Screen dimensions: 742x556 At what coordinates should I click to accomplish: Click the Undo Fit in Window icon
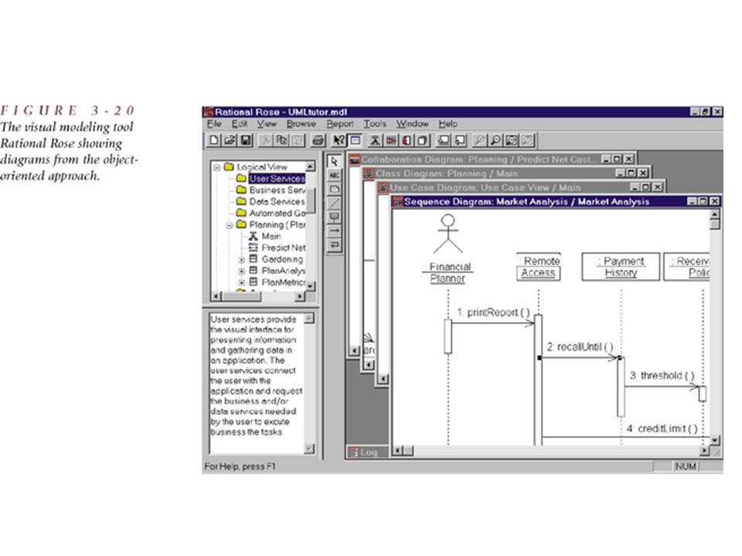coord(527,140)
